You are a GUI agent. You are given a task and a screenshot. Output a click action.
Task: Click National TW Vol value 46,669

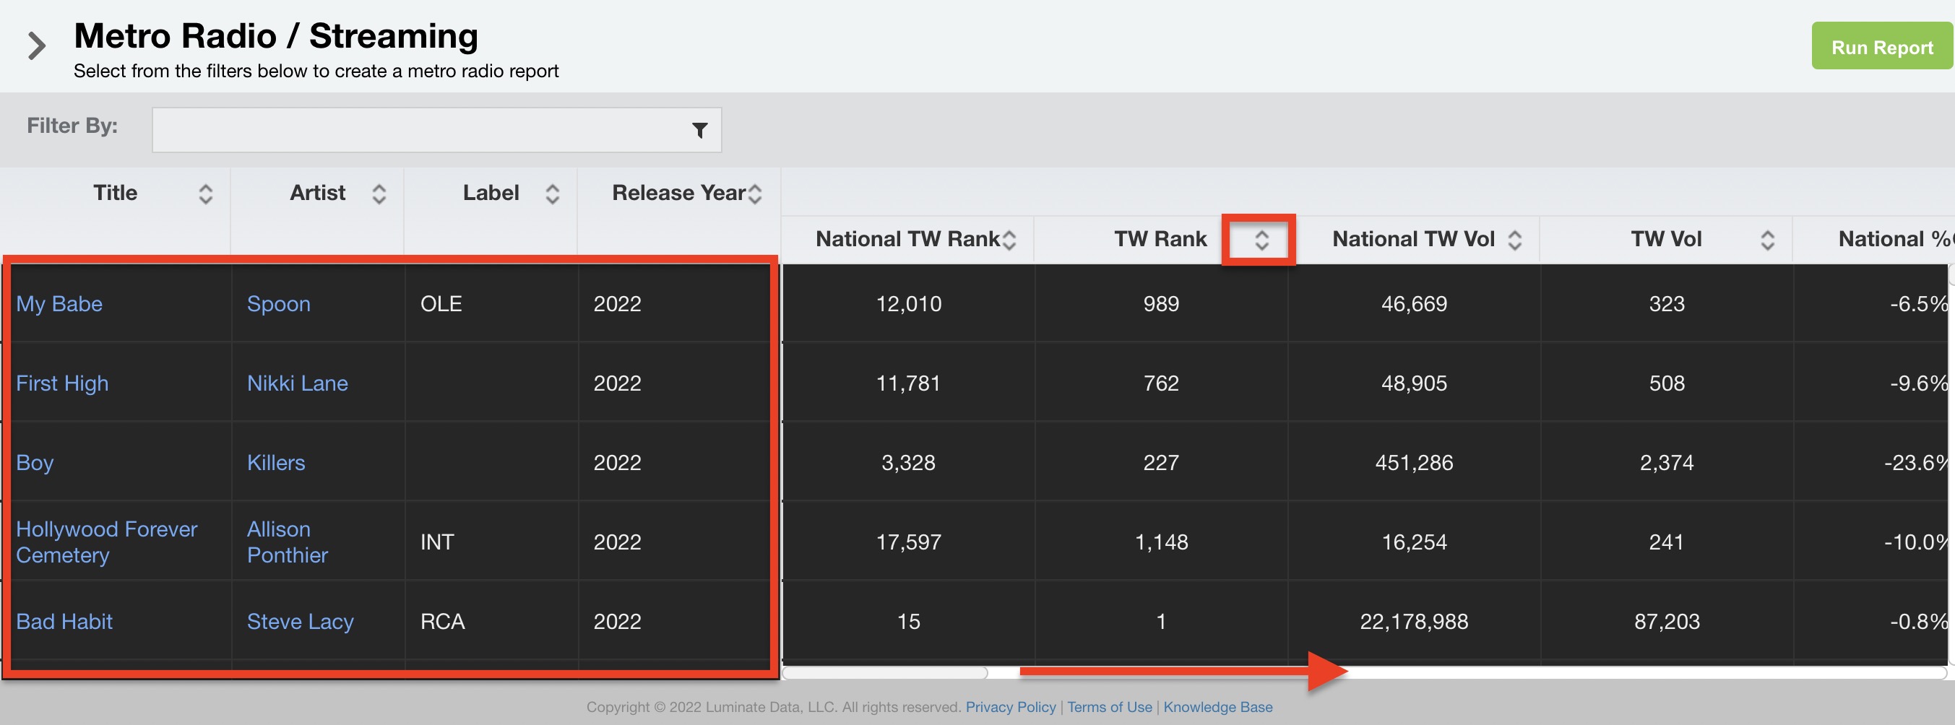[x=1414, y=303]
